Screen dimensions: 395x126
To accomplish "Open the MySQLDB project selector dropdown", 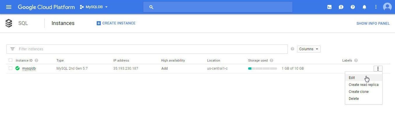I will tap(94, 7).
